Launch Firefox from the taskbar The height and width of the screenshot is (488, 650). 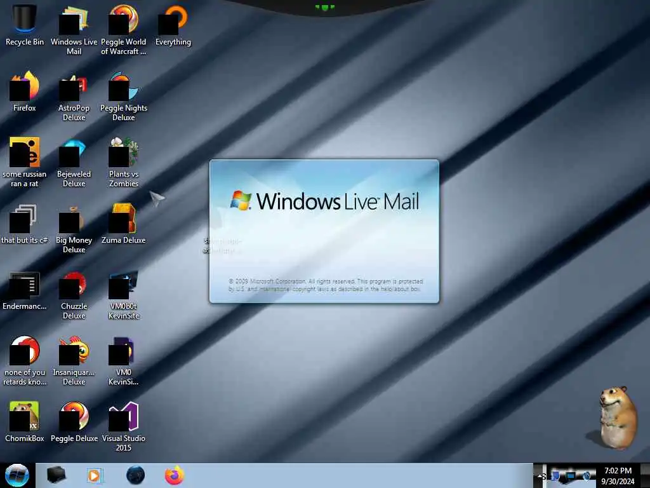point(175,475)
